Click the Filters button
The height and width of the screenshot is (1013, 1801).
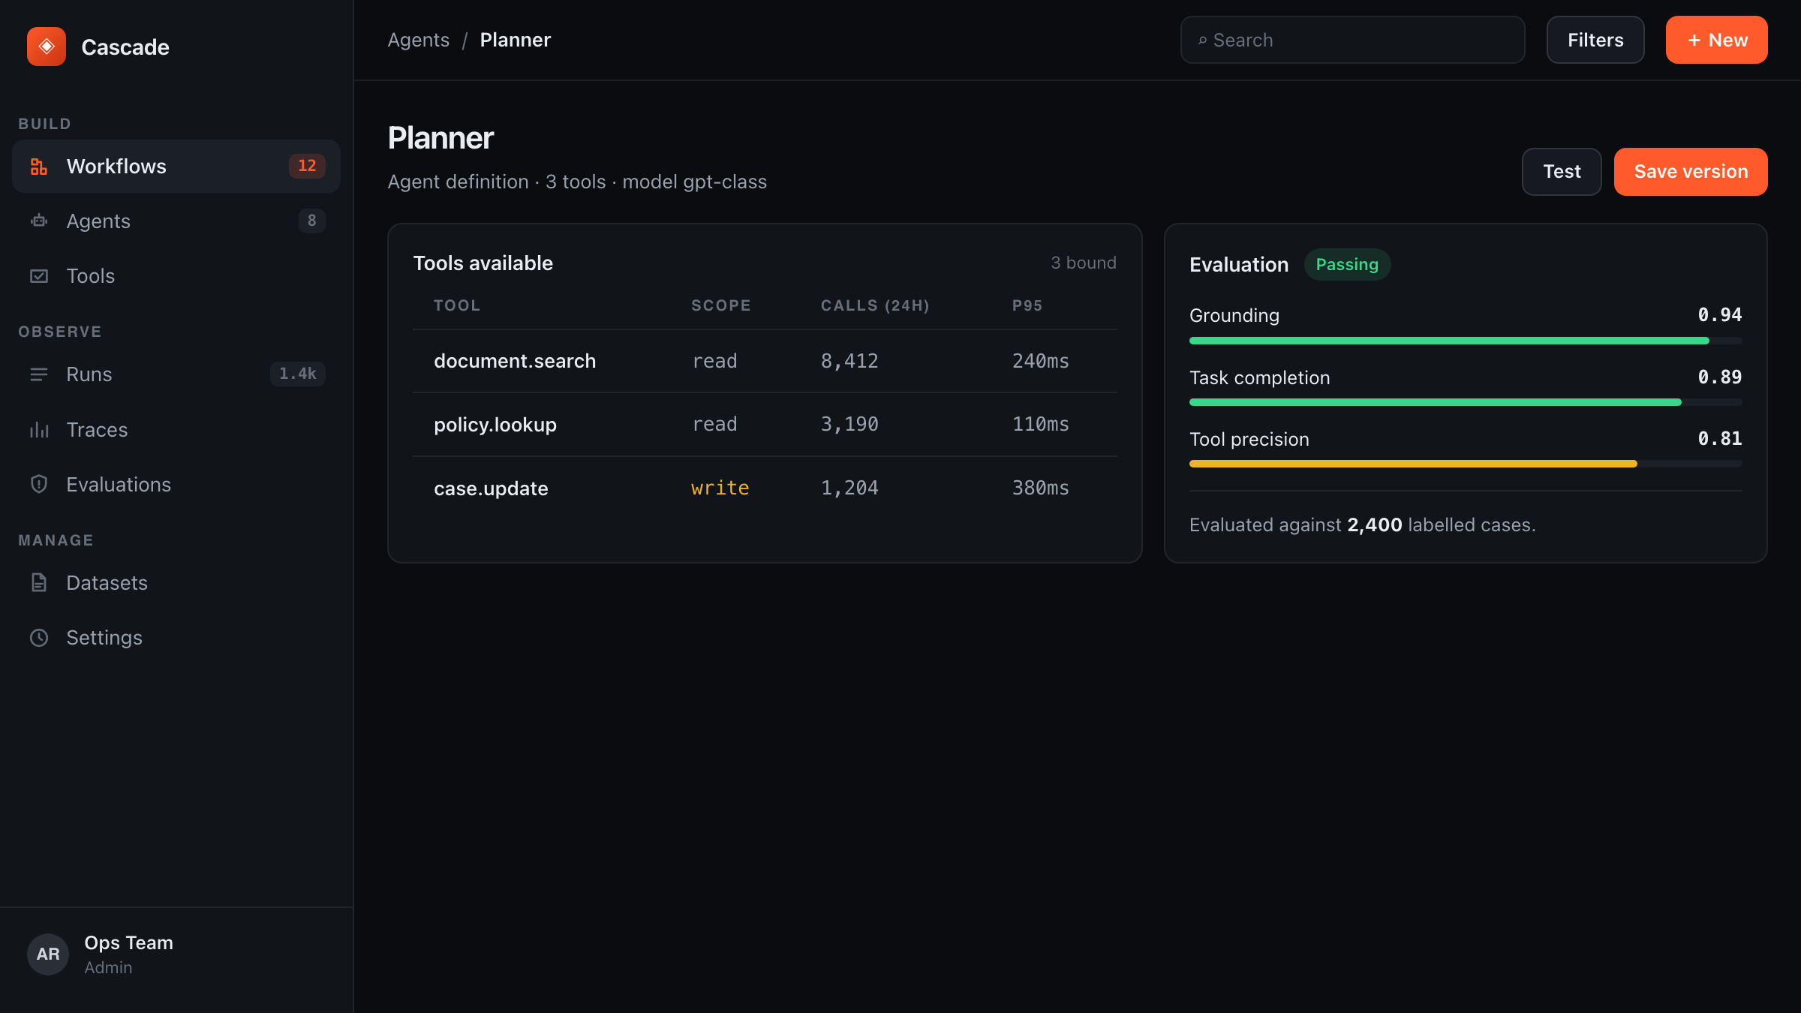click(x=1595, y=40)
